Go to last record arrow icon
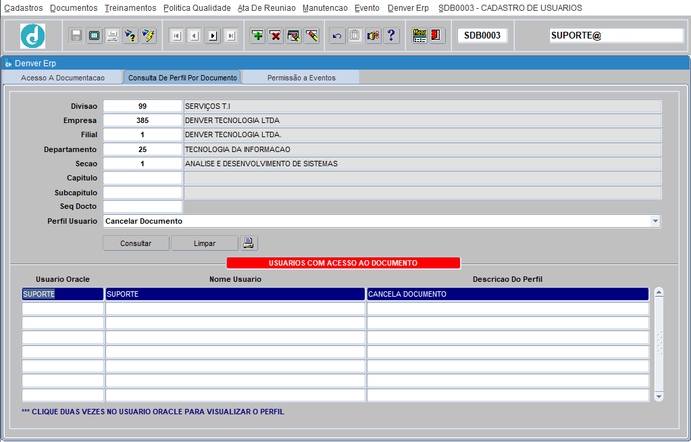 (230, 36)
